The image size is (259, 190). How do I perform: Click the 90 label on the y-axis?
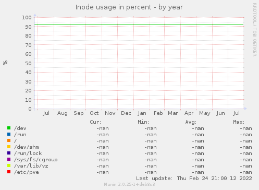[x=28, y=27]
